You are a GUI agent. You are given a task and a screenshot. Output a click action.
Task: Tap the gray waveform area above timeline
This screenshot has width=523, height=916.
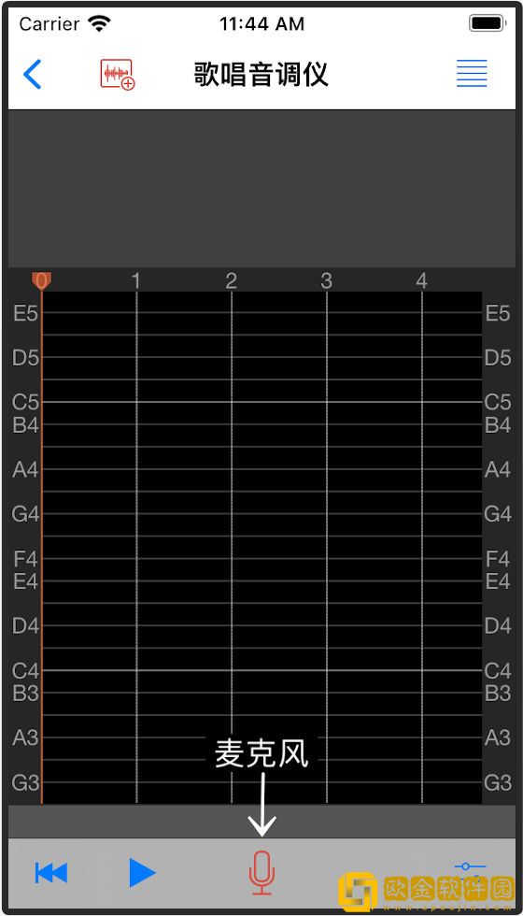click(261, 189)
